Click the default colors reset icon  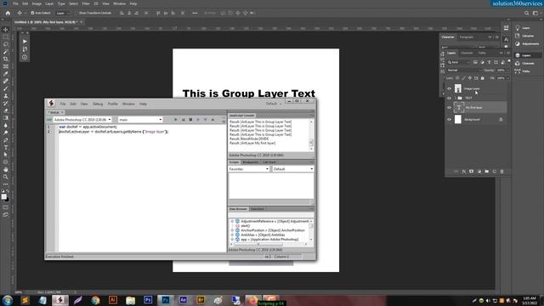(3, 191)
